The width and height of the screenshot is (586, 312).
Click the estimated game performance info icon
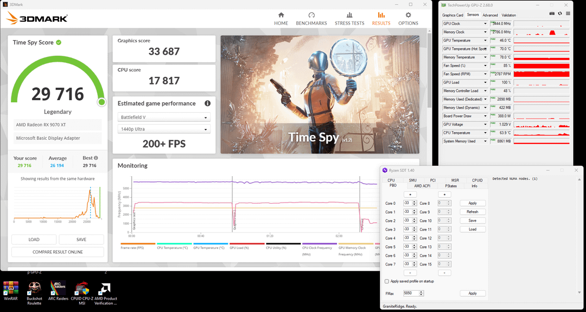(x=207, y=103)
